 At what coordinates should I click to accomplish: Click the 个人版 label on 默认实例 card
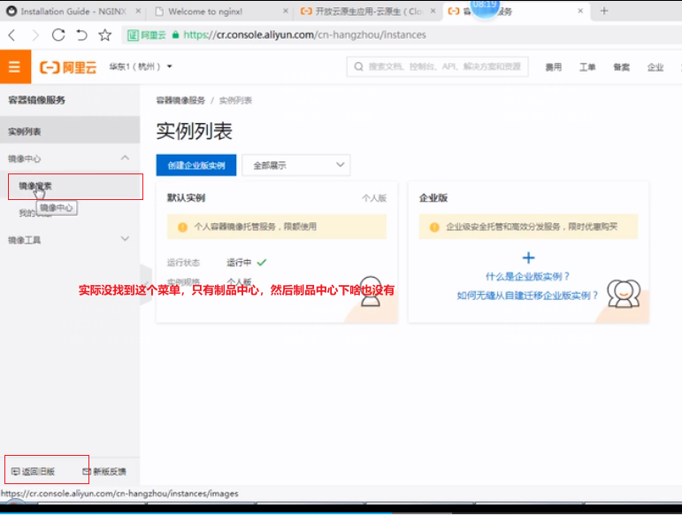(x=374, y=198)
